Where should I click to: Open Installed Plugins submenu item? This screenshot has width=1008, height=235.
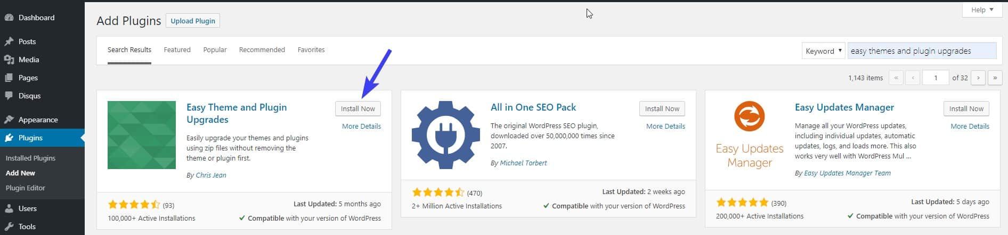pos(30,158)
